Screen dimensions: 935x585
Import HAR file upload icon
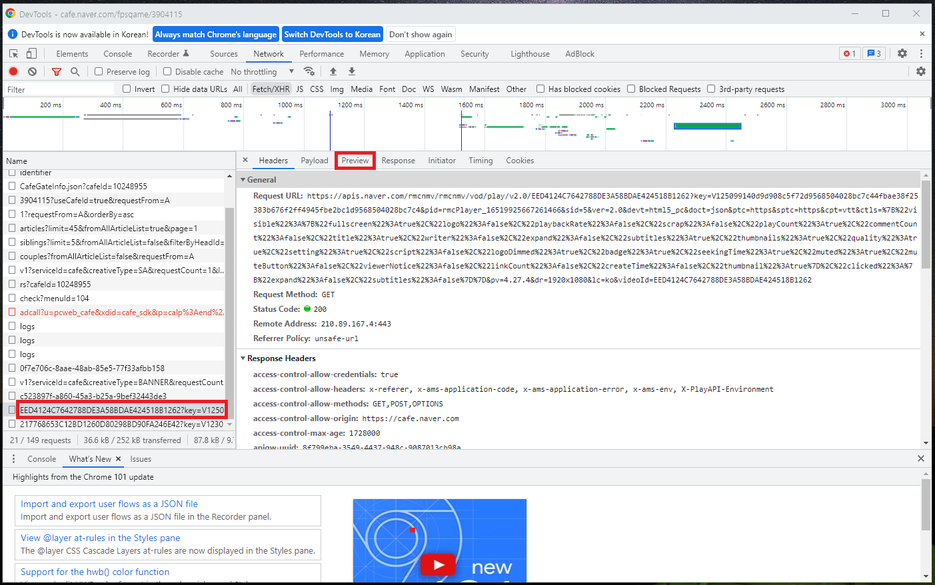click(333, 71)
